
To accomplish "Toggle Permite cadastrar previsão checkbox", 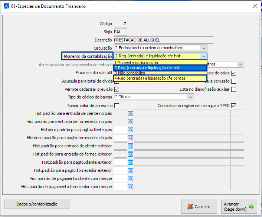I will point(117,89).
